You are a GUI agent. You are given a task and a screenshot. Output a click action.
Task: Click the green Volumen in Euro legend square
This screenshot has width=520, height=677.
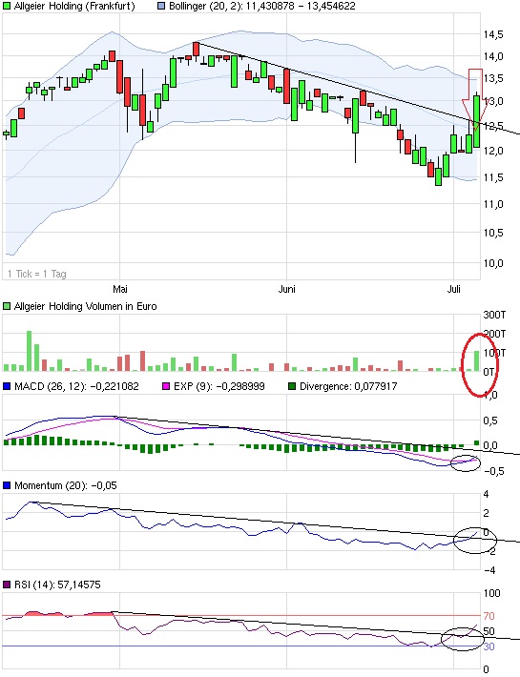coord(7,306)
